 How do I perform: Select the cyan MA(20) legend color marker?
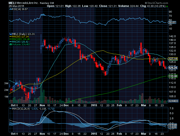point(11,42)
